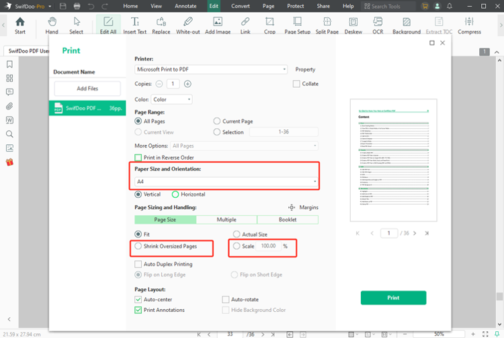Click the search magnifier in sidebar
This screenshot has height=338, width=504.
click(x=9, y=133)
